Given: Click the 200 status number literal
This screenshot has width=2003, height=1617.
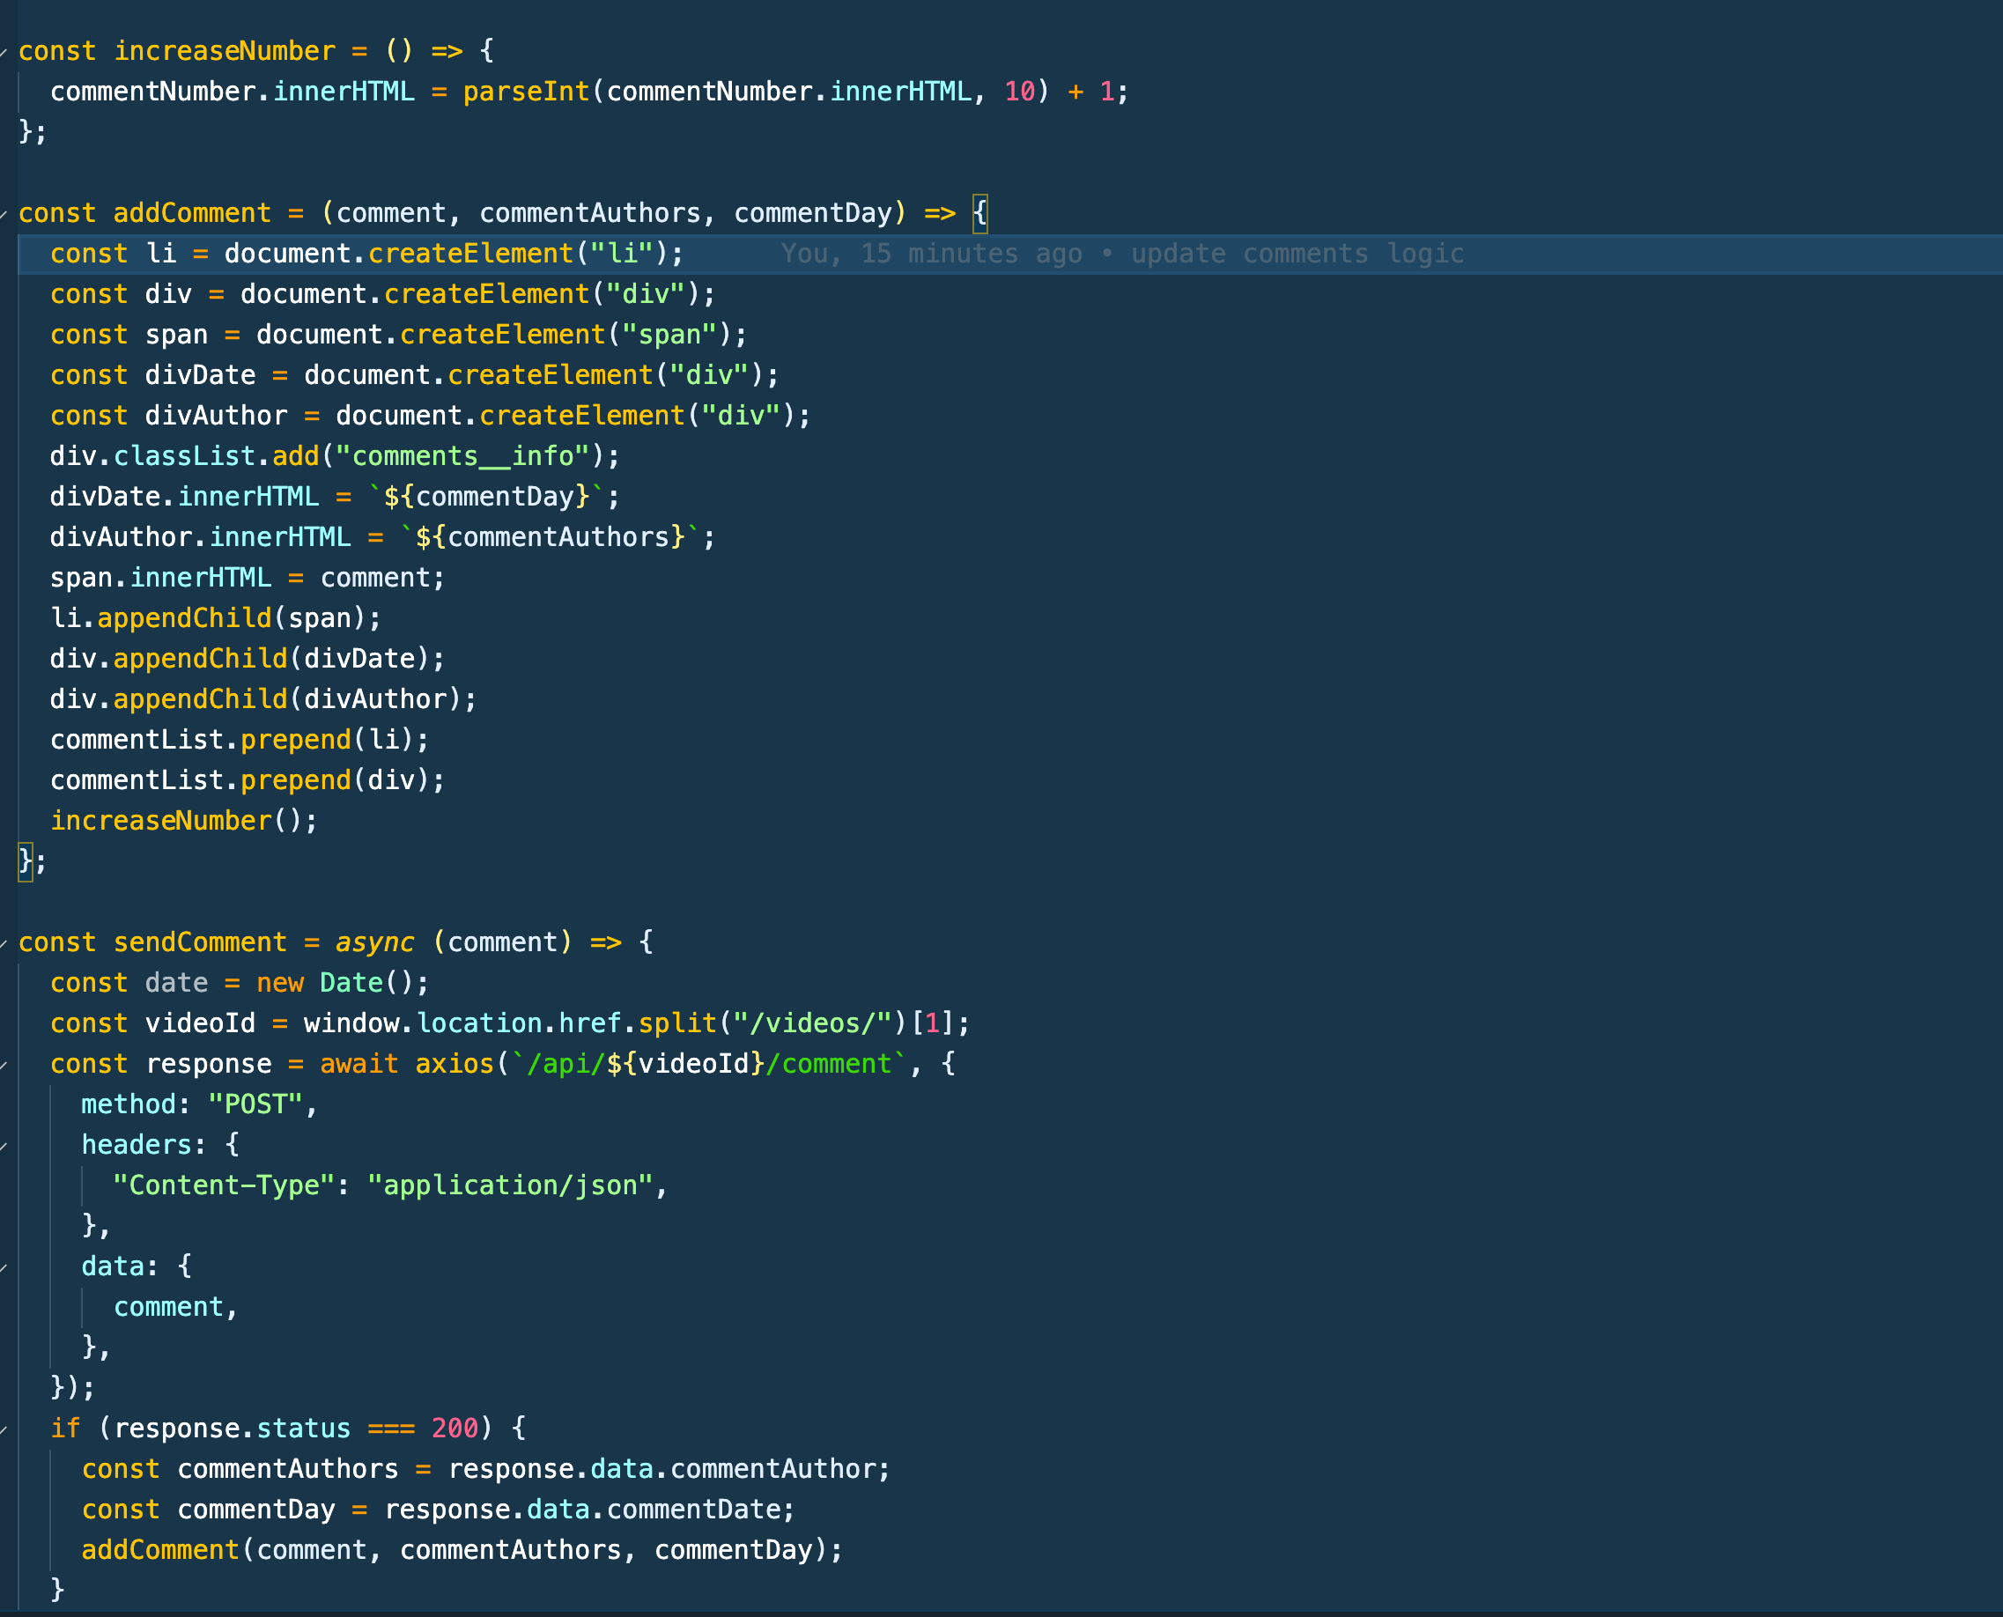Looking at the screenshot, I should (x=455, y=1429).
